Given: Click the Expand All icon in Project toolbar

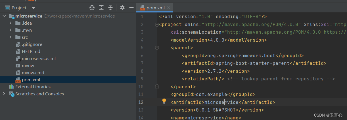Looking at the screenshot, I should pos(101,8).
